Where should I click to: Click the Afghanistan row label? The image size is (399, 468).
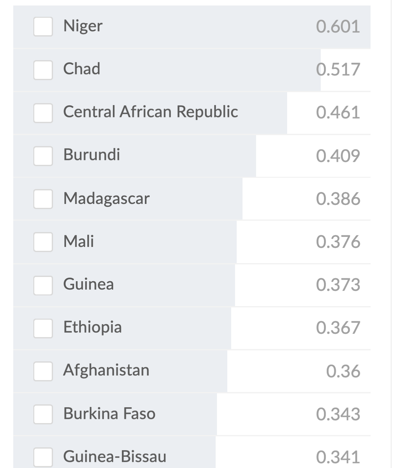pos(106,370)
